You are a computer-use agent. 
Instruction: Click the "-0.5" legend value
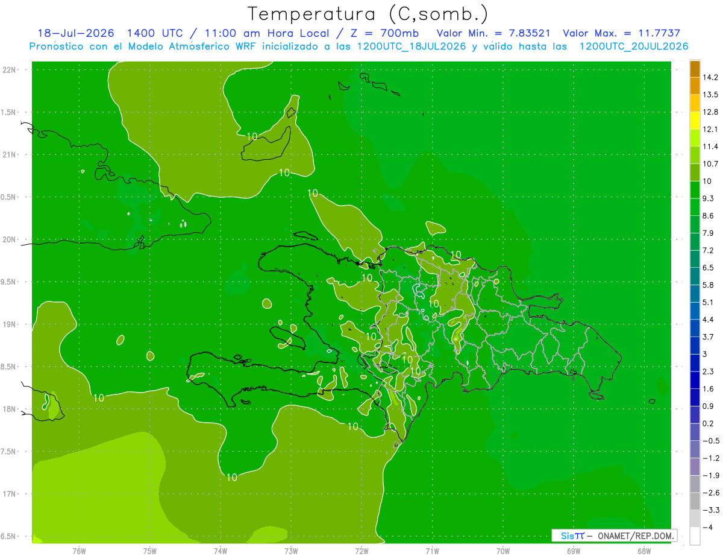tap(710, 441)
